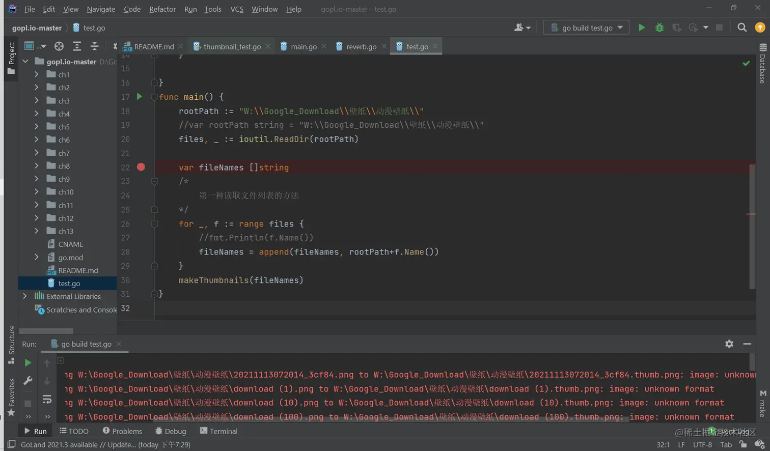Viewport: 770px width, 451px height.
Task: Stop the process in Run panel
Action: 28,403
